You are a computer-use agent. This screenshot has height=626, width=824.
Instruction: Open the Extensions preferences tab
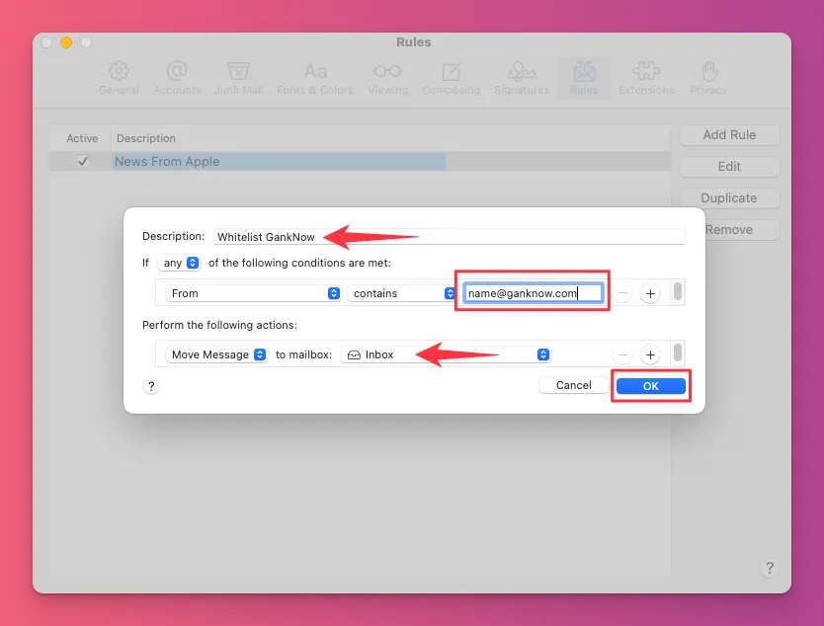[x=646, y=78]
